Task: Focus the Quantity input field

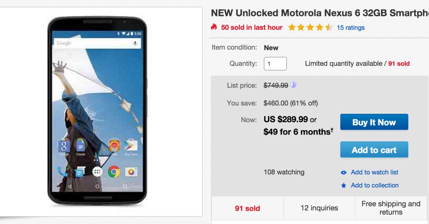Action: (275, 64)
